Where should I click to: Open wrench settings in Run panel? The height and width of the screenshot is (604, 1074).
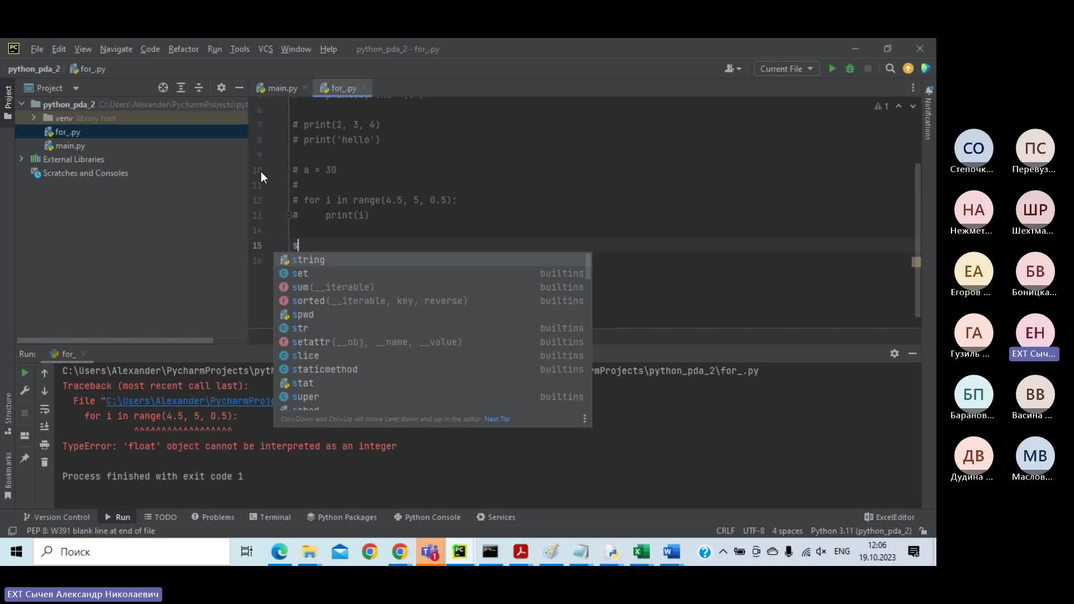25,391
